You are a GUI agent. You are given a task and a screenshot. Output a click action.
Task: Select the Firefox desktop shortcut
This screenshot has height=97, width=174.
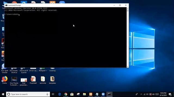point(5,80)
